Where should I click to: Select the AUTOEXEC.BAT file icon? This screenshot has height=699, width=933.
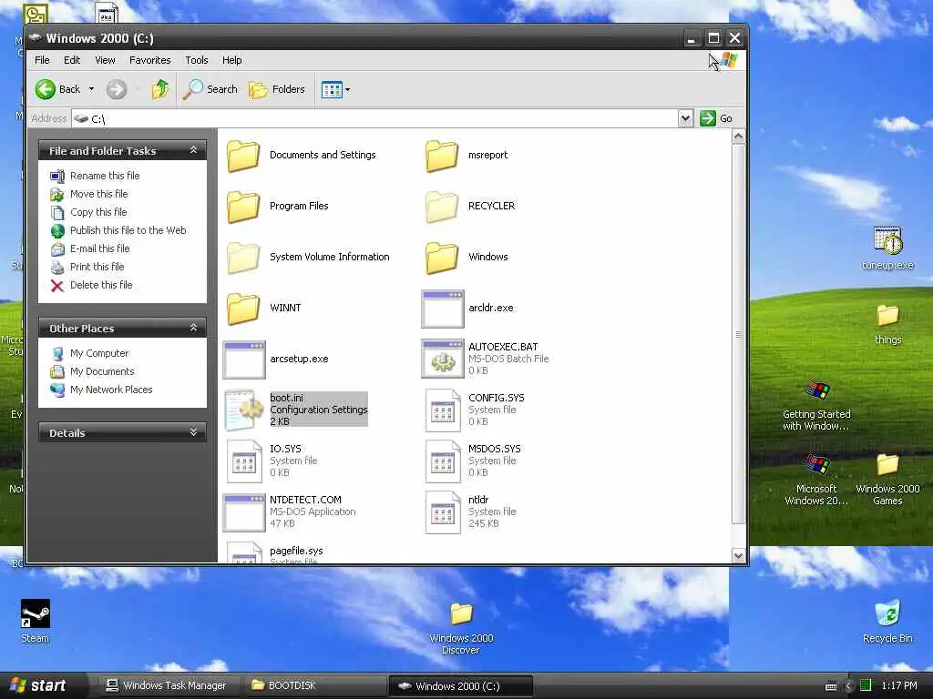[x=442, y=359]
